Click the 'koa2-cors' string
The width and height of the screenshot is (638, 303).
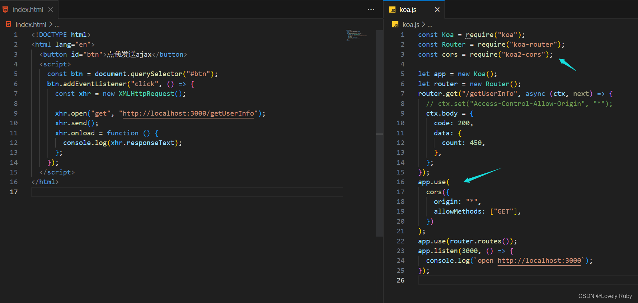[x=524, y=55]
